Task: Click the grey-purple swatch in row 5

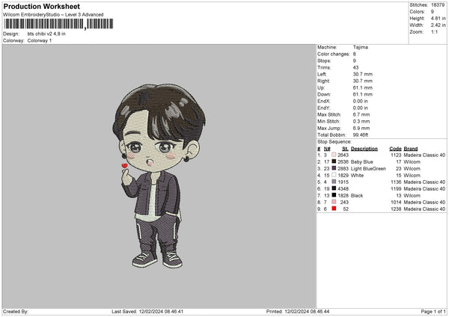Action: (334, 182)
